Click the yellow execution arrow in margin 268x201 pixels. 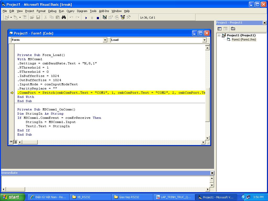12,93
